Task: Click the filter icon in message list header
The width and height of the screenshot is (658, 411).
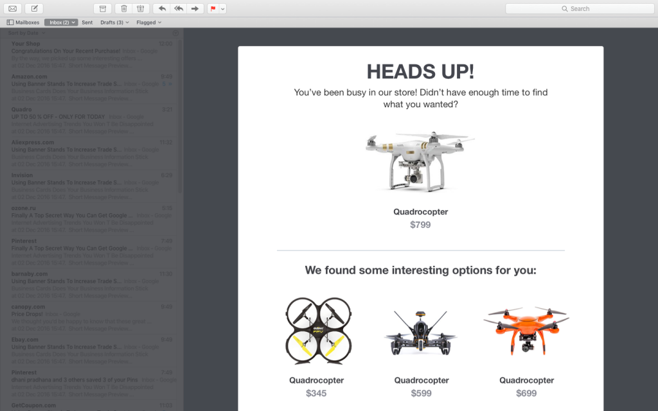Action: coord(175,33)
